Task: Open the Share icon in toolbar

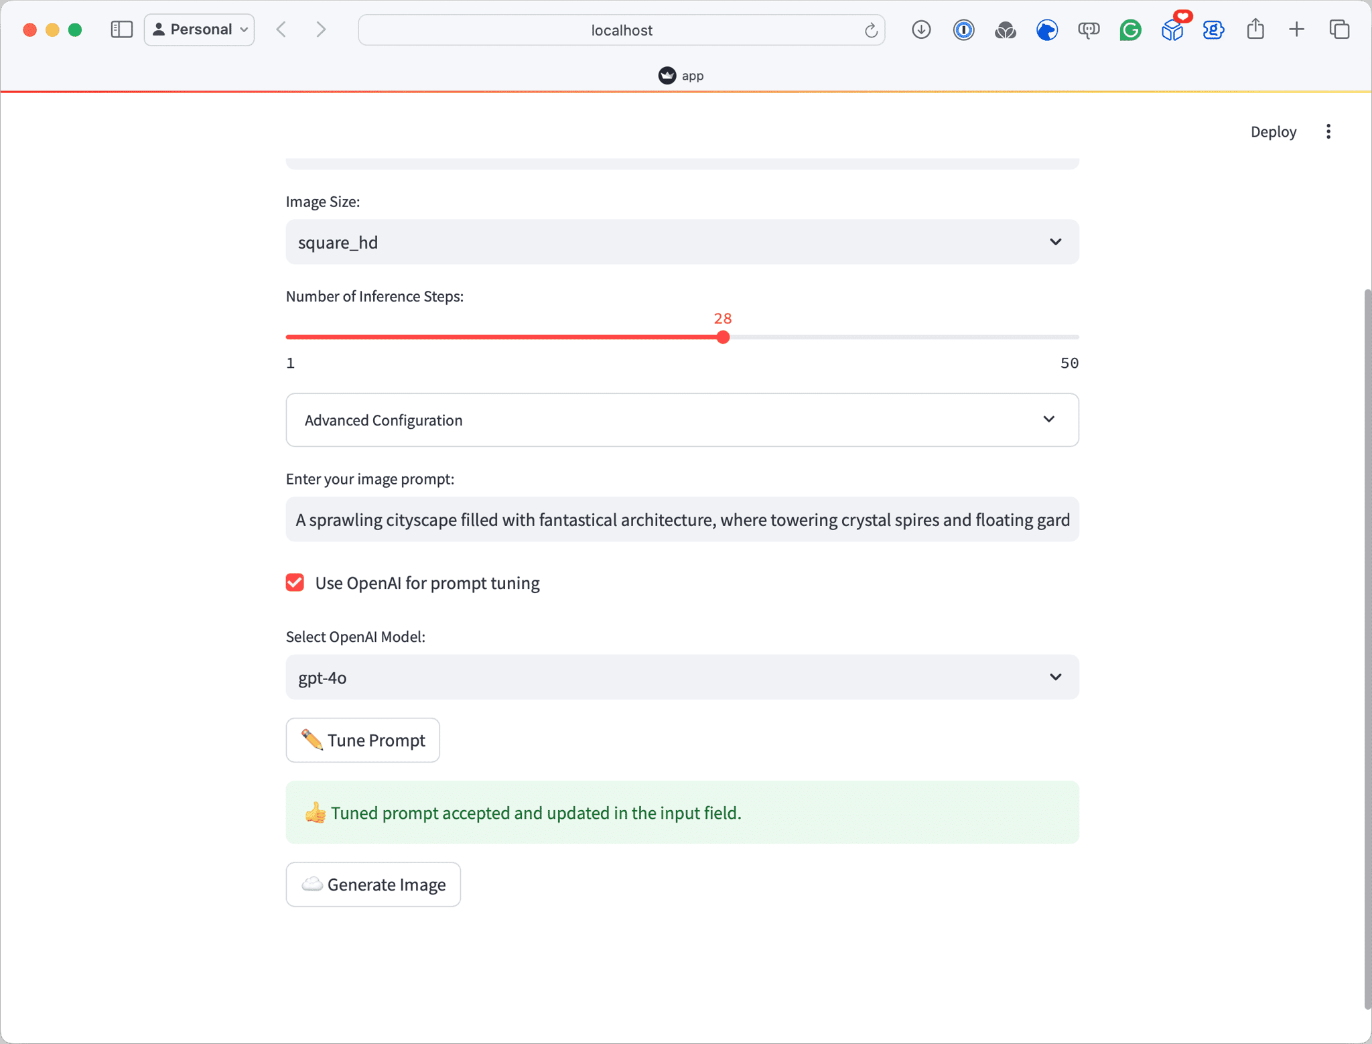Action: 1255,29
